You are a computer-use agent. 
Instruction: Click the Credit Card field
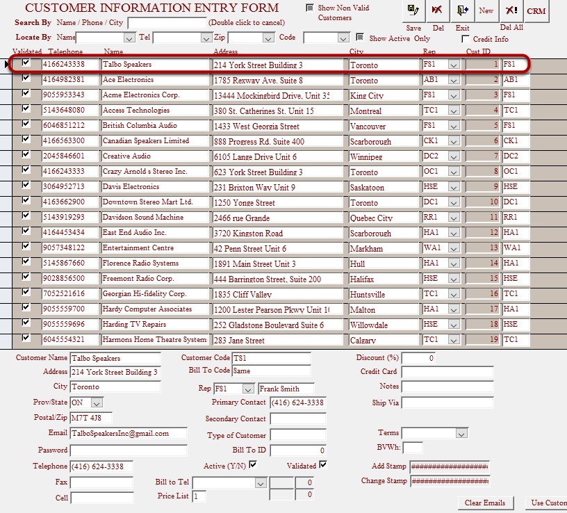click(447, 372)
